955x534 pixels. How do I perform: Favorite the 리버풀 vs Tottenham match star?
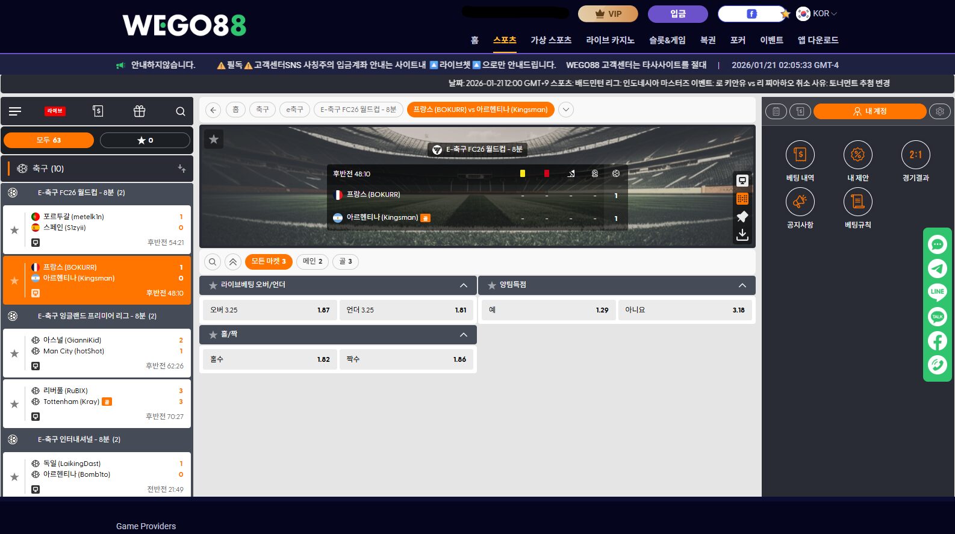point(14,404)
